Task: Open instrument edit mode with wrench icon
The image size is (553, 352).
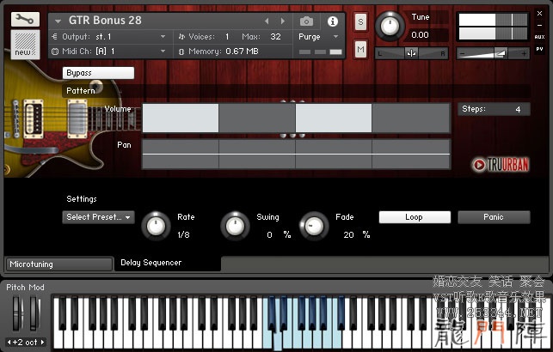Action: click(25, 20)
